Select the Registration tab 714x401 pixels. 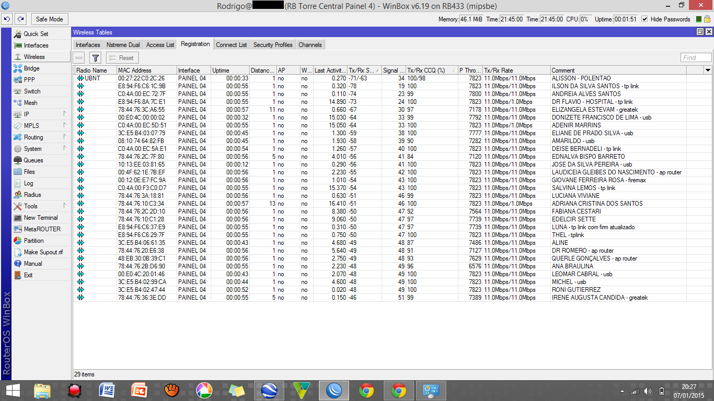point(195,44)
